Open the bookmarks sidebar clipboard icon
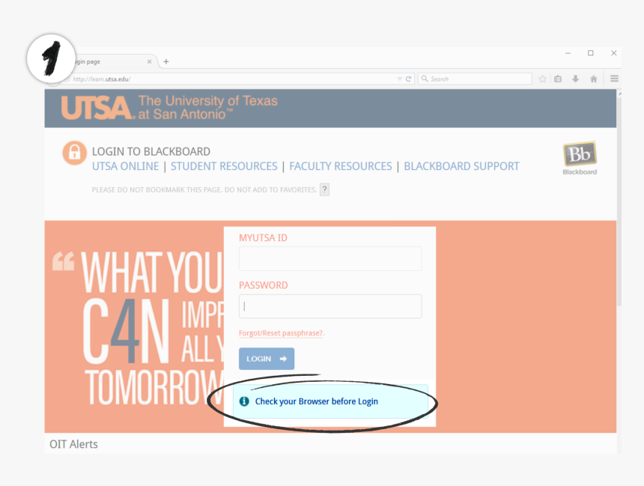 pyautogui.click(x=558, y=78)
